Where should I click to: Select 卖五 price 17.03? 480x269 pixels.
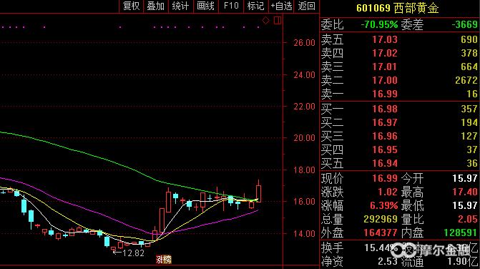pos(384,39)
